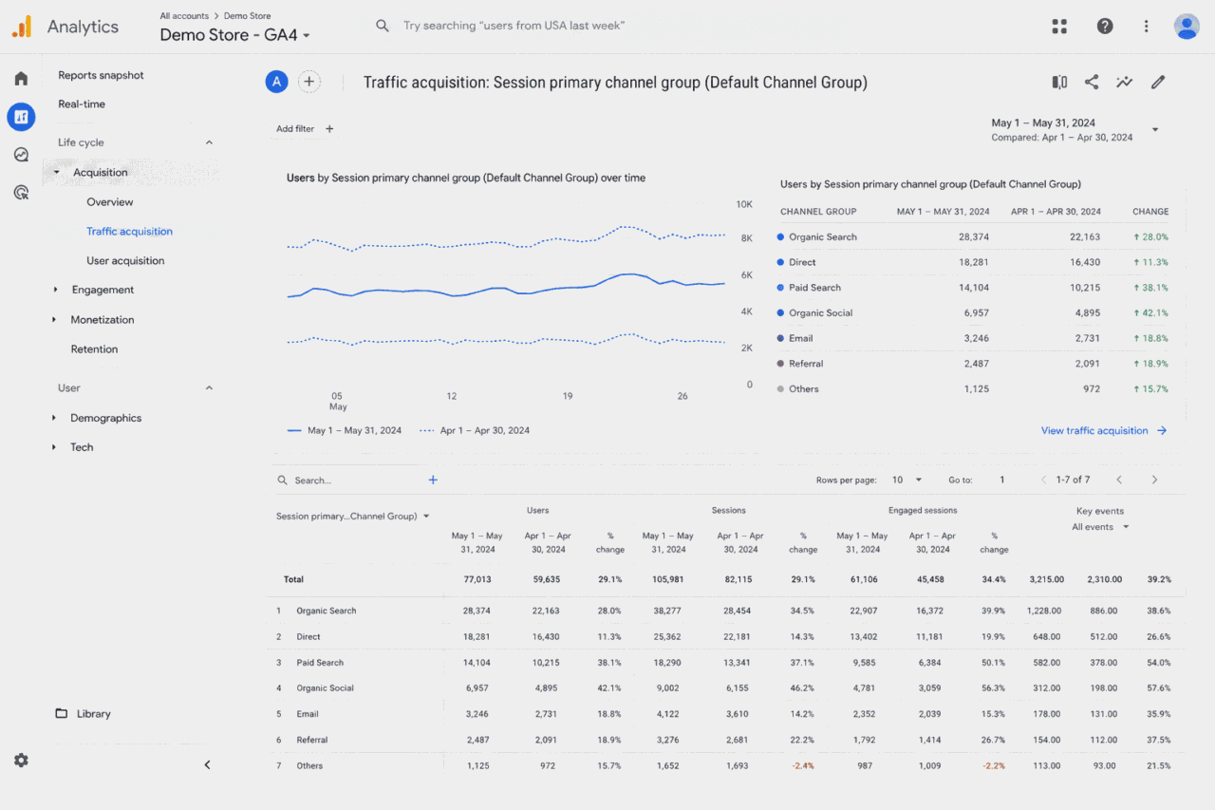Customize report with pencil icon
Image resolution: width=1215 pixels, height=810 pixels.
pyautogui.click(x=1158, y=83)
